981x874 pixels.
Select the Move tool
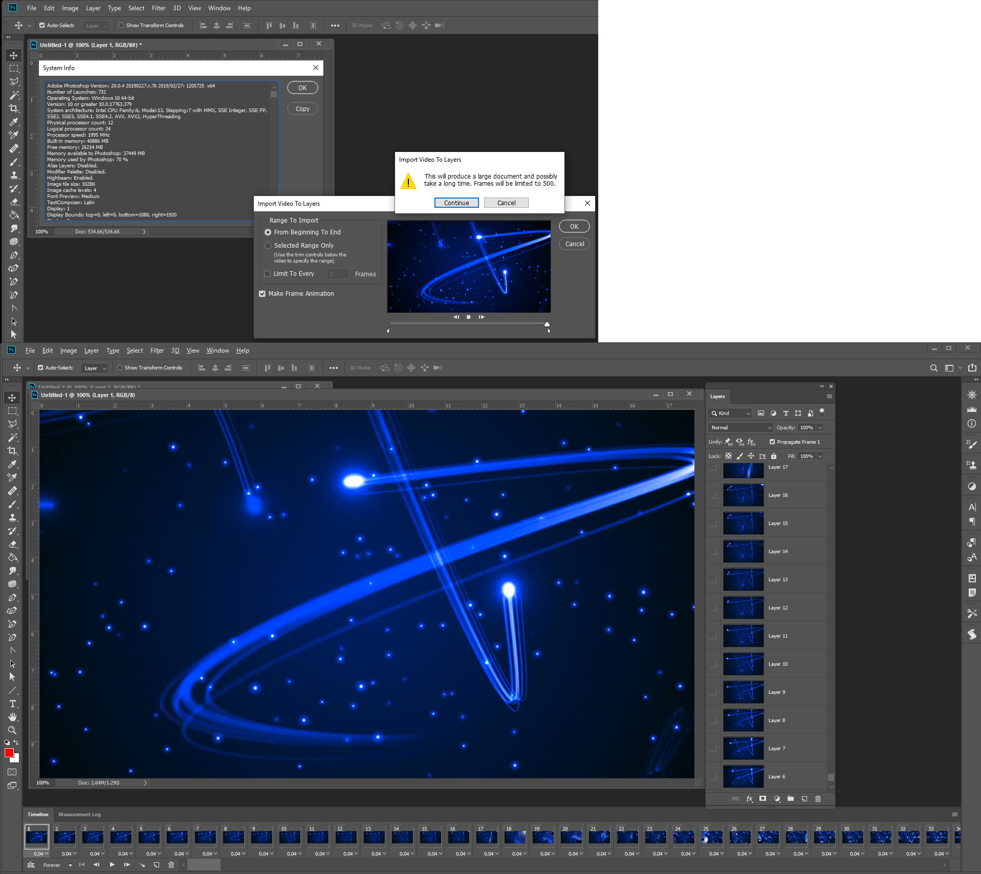point(13,398)
